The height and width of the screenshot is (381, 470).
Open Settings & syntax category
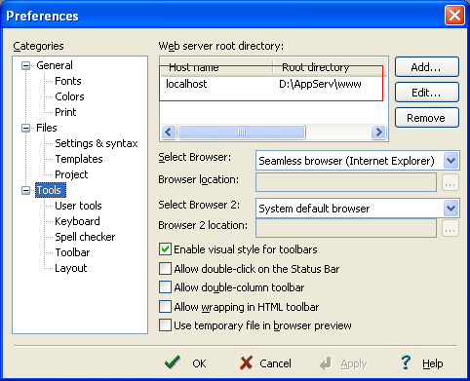click(x=97, y=143)
